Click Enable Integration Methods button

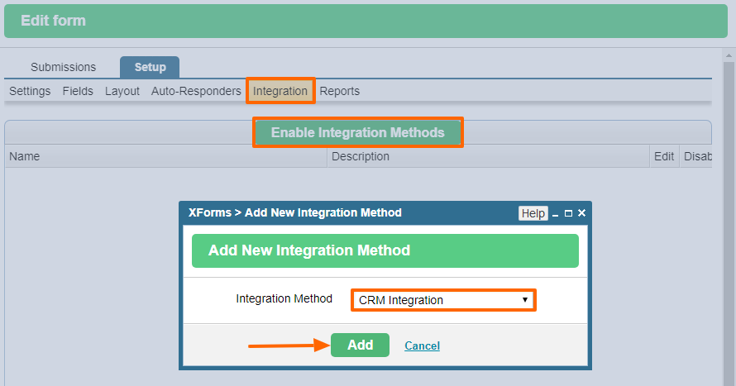(358, 132)
